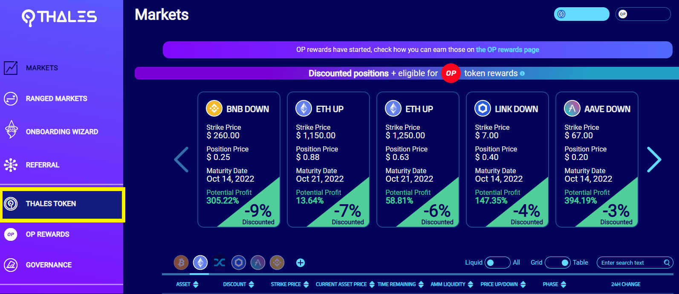
Task: Click the BNB coin icon on BNB DOWN card
Action: [x=214, y=108]
